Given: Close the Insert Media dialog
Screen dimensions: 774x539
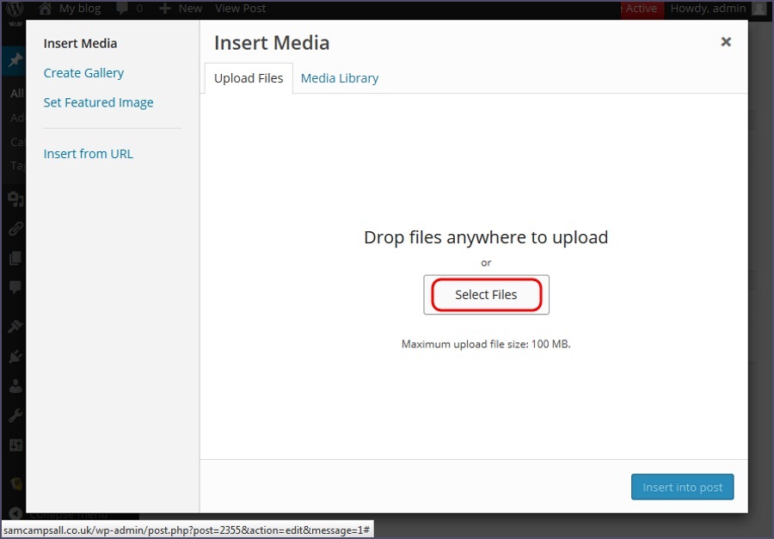Looking at the screenshot, I should click(x=726, y=42).
